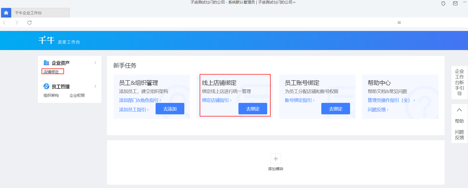The width and height of the screenshot is (468, 188).
Task: Open 帮助 in the right floating panel
Action: [459, 121]
